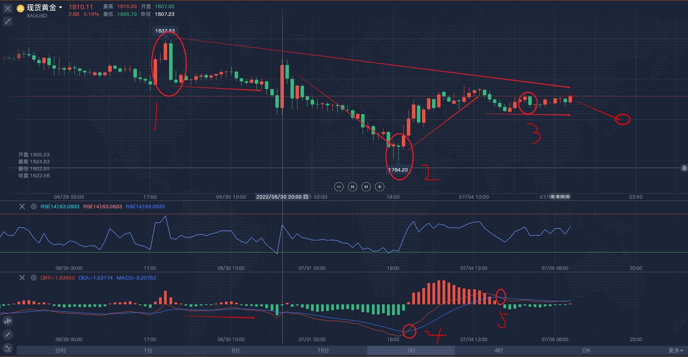Open MACD indicator settings gear
This screenshot has width=688, height=357.
point(34,278)
